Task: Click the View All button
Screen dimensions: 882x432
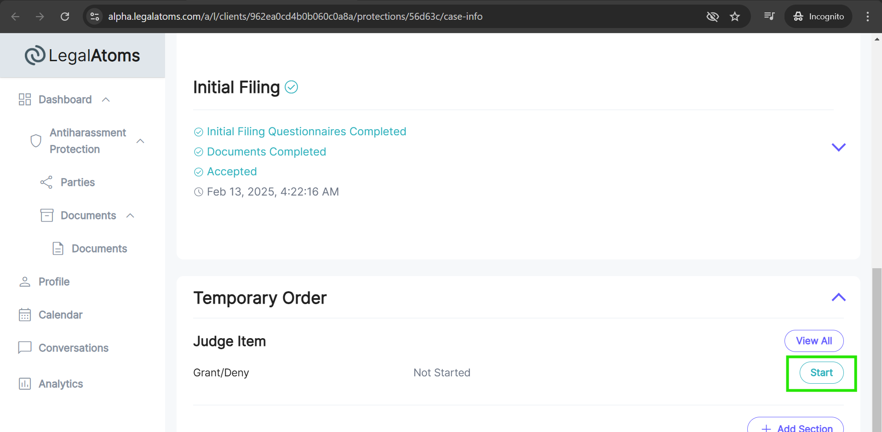Action: [x=814, y=341]
